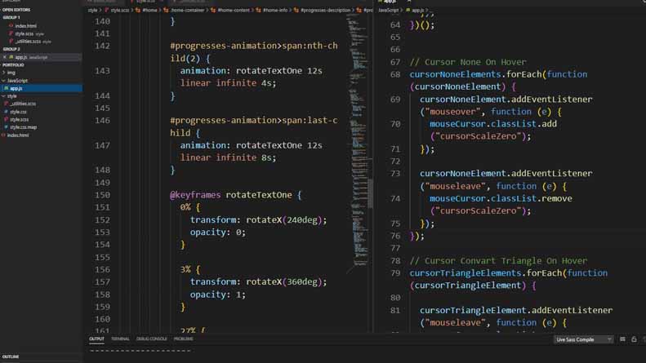Switch to the TERMINAL panel tab
Screen dimensions: 646x363
[120, 339]
